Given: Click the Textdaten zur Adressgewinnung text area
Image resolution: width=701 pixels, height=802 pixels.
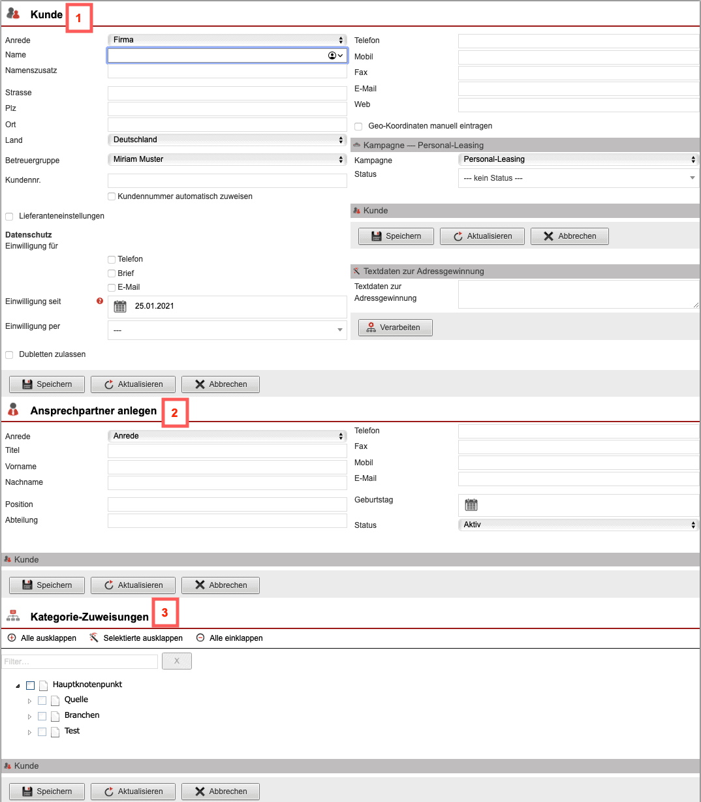Looking at the screenshot, I should click(578, 294).
